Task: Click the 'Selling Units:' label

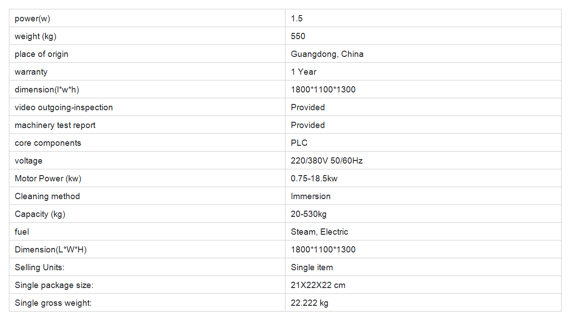Action: (x=40, y=267)
